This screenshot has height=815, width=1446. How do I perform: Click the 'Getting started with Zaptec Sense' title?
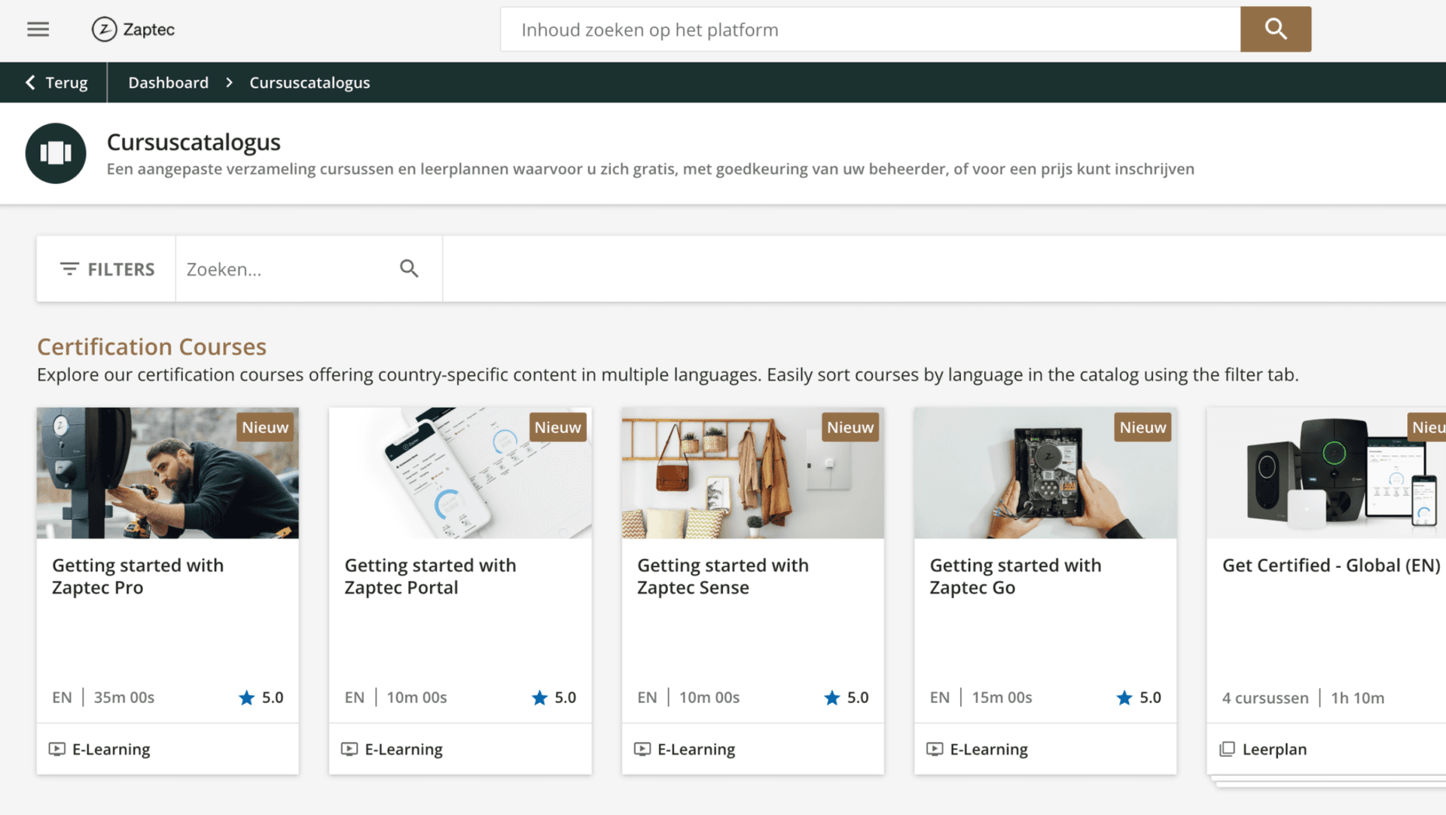click(723, 576)
